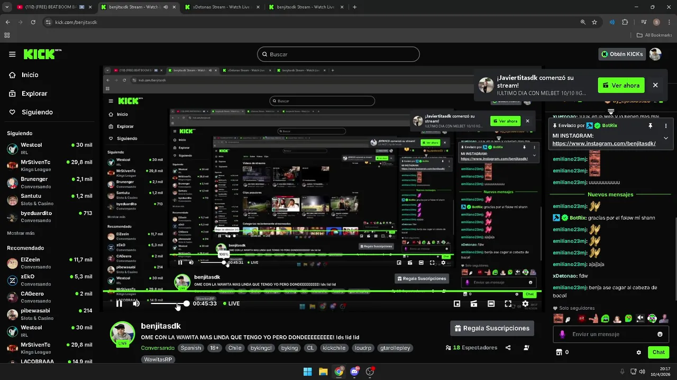The image size is (677, 380).
Task: Click the Conversando category link
Action: coord(158,348)
